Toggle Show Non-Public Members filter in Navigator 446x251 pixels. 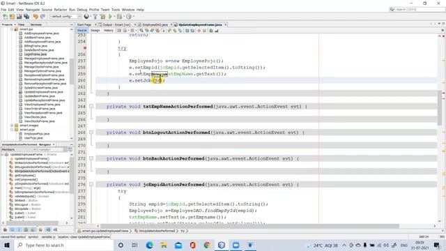26,229
